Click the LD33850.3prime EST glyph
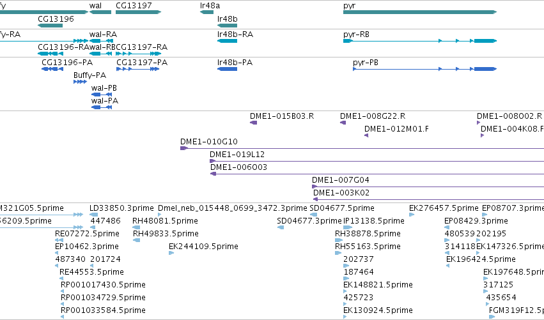 click(94, 215)
